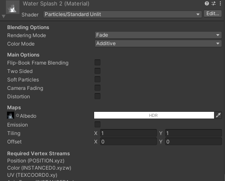The height and width of the screenshot is (181, 225).
Task: Click the Required Vertex Streams heading
Action: (38, 154)
